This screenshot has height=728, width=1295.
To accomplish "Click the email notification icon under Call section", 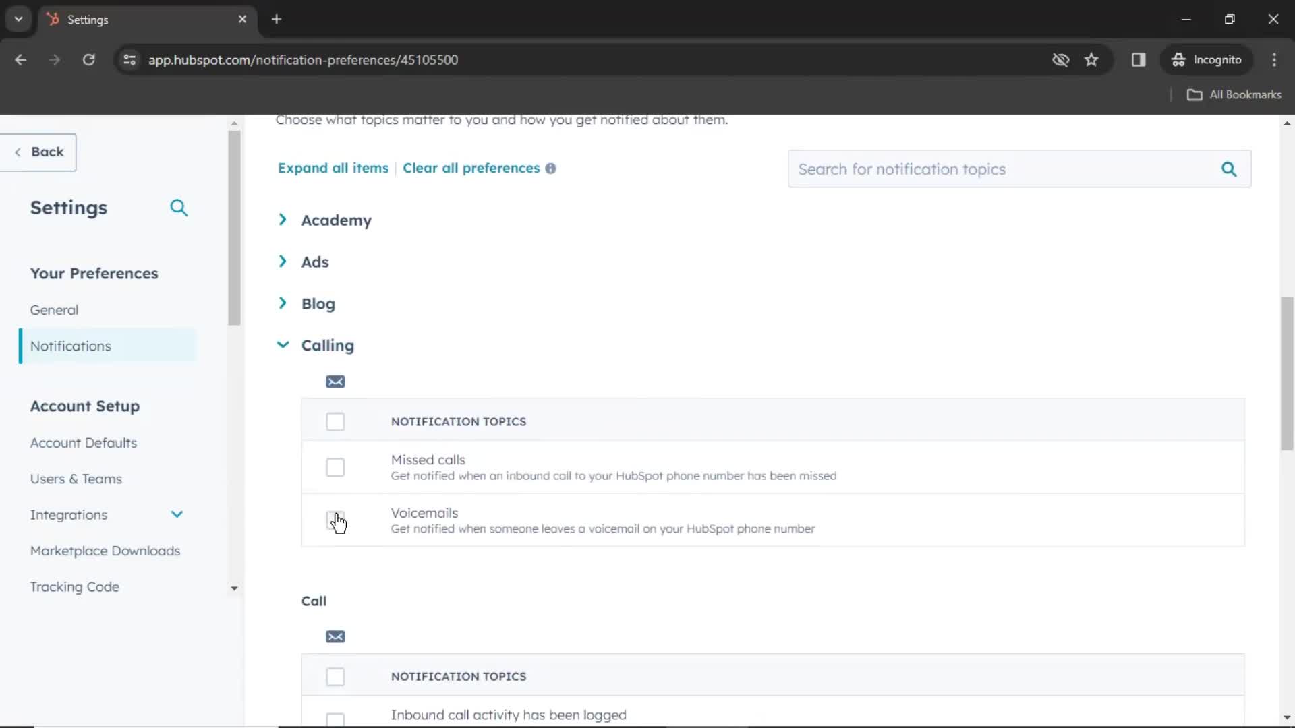I will pos(335,636).
